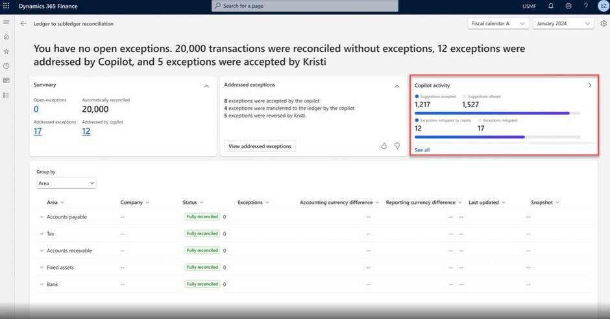
Task: Click Dynamics 365 Finance app name
Action: coord(48,6)
